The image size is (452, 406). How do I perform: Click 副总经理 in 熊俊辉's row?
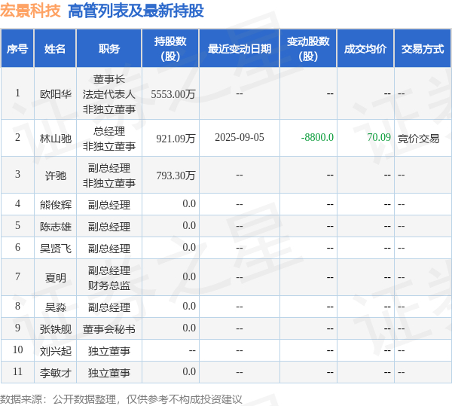coord(109,205)
